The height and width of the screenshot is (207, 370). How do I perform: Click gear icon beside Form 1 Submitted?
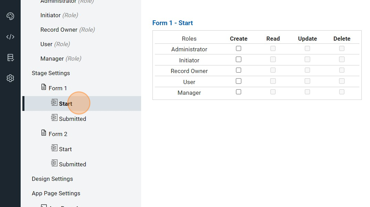tap(54, 118)
